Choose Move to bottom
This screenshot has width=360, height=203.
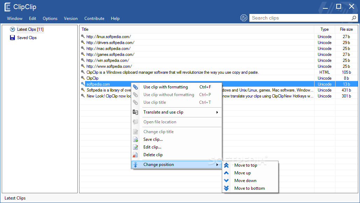coord(250,188)
